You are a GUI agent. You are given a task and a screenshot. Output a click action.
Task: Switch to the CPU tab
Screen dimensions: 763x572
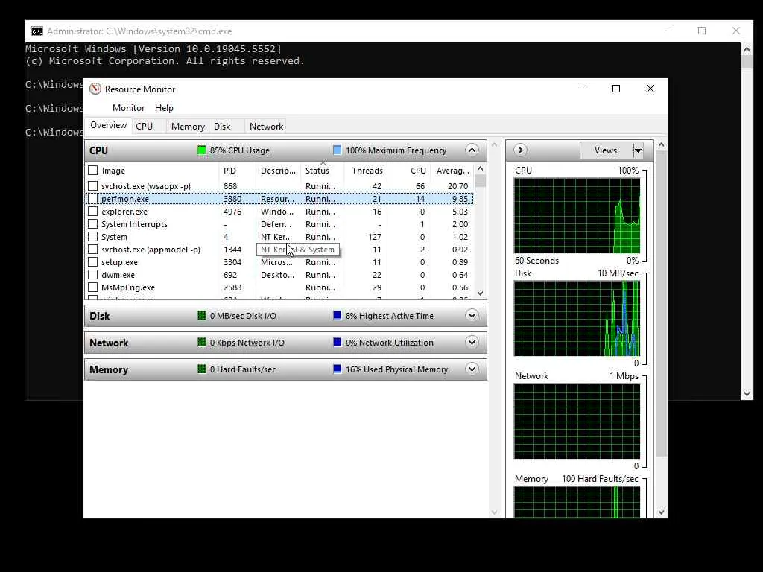pos(144,127)
